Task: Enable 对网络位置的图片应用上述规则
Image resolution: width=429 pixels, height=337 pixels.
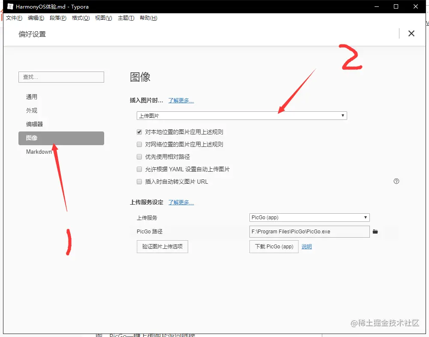Action: click(139, 144)
